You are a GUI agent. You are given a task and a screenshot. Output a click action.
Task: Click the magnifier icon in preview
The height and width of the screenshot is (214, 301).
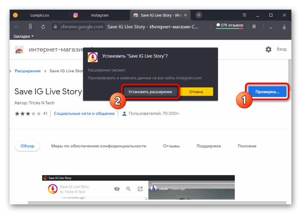coord(128,189)
